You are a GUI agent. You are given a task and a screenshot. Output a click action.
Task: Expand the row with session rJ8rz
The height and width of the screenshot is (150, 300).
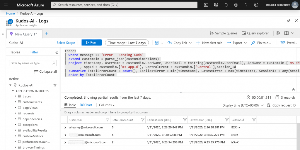pyautogui.click(x=65, y=135)
